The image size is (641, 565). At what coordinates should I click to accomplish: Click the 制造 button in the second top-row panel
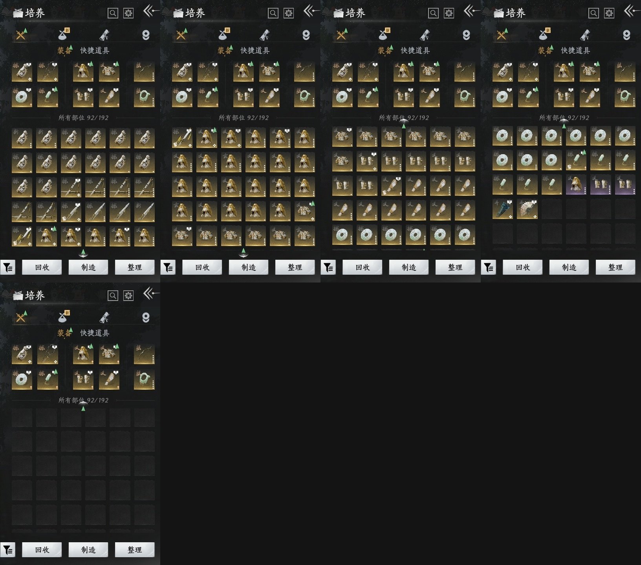point(249,267)
